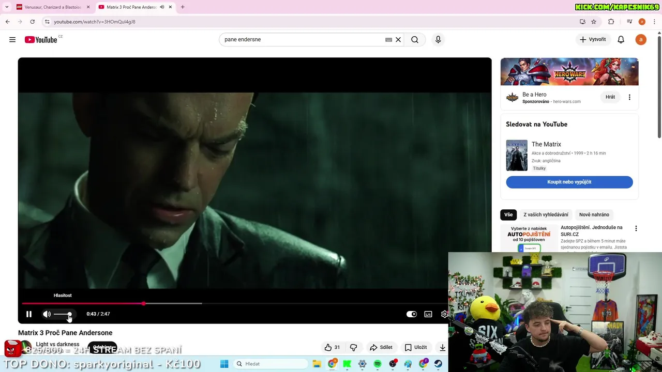The width and height of the screenshot is (662, 372).
Task: Open a new browser tab
Action: 183,7
